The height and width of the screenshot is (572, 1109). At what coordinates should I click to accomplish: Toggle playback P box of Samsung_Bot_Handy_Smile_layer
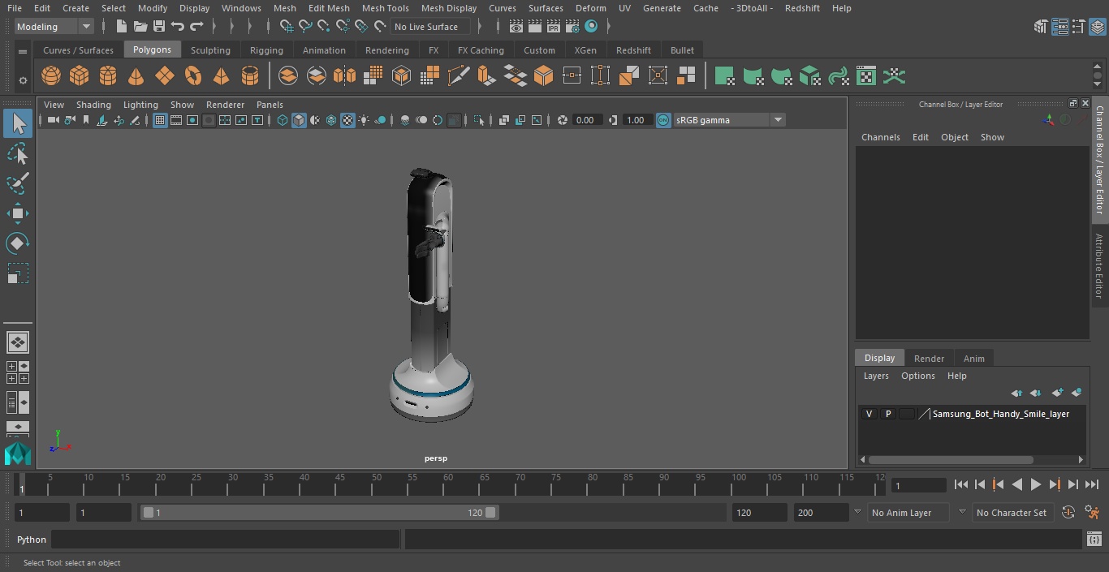pos(888,414)
